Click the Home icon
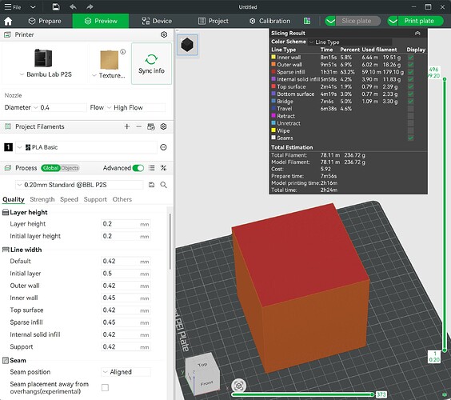The height and width of the screenshot is (400, 451). coord(8,21)
